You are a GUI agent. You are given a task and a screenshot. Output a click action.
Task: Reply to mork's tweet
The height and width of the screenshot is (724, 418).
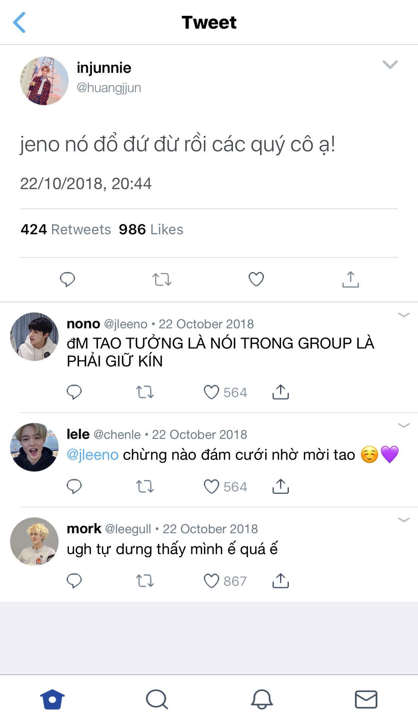[74, 581]
